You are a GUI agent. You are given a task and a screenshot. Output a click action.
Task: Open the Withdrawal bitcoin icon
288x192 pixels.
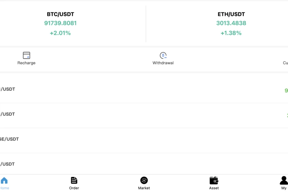point(163,55)
